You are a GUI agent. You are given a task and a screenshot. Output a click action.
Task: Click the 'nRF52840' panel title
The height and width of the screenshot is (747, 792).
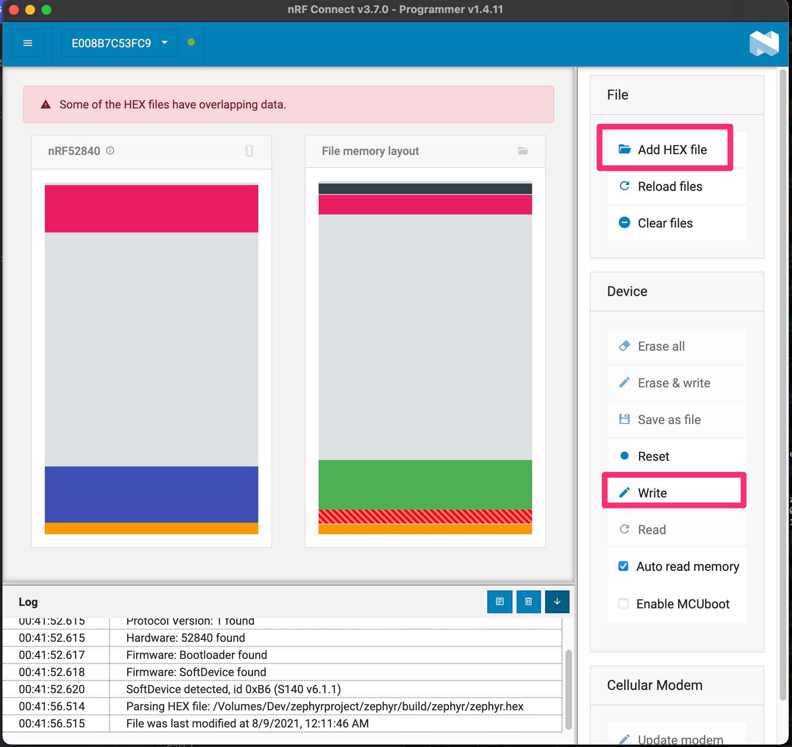74,151
